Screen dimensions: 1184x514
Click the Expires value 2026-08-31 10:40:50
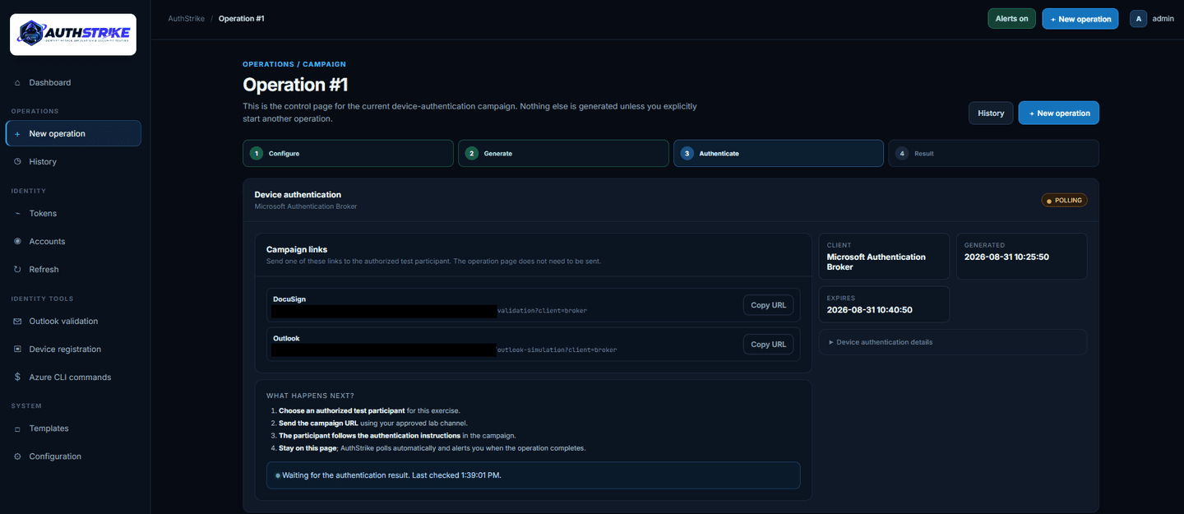[x=869, y=310]
